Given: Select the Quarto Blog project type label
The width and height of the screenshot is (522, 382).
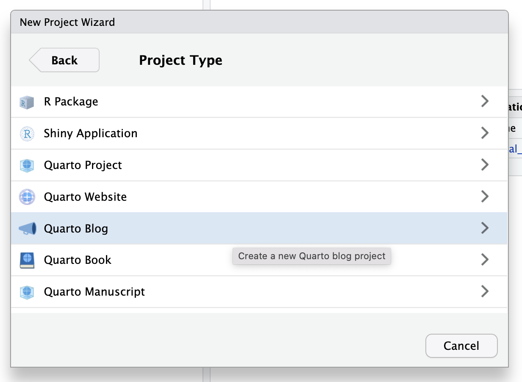Looking at the screenshot, I should 76,229.
